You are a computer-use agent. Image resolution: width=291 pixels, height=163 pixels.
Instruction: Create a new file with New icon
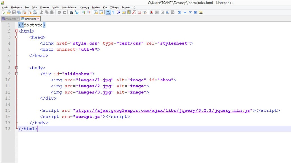coord(3,12)
